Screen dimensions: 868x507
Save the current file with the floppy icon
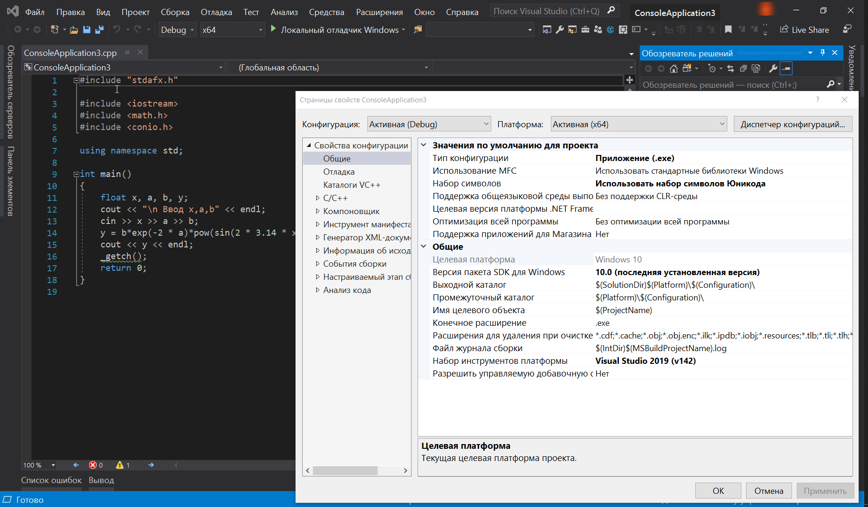click(x=86, y=30)
